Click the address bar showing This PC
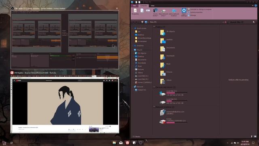 (x=183, y=22)
